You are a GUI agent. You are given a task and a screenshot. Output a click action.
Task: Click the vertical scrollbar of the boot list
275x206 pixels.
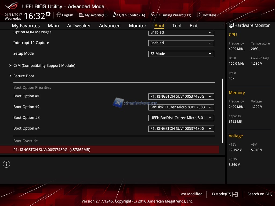coord(222,110)
